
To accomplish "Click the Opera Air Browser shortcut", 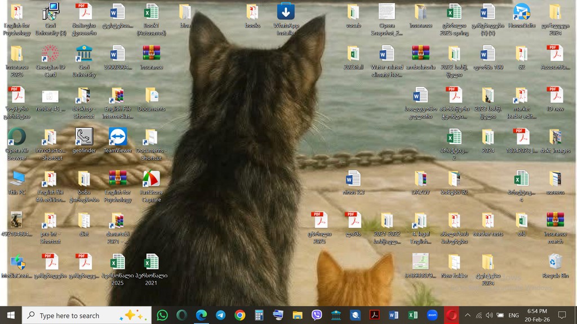I will tap(17, 144).
